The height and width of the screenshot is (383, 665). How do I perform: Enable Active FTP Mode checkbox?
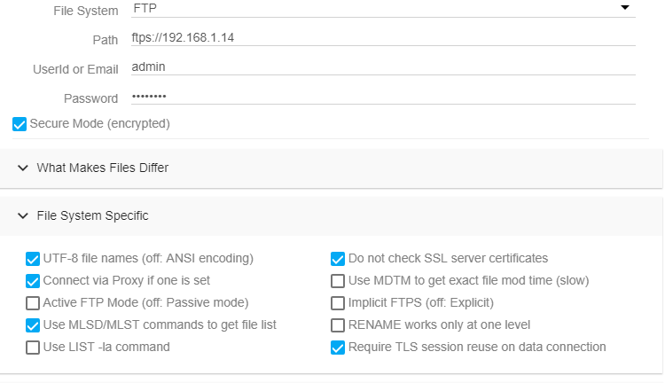coord(34,303)
